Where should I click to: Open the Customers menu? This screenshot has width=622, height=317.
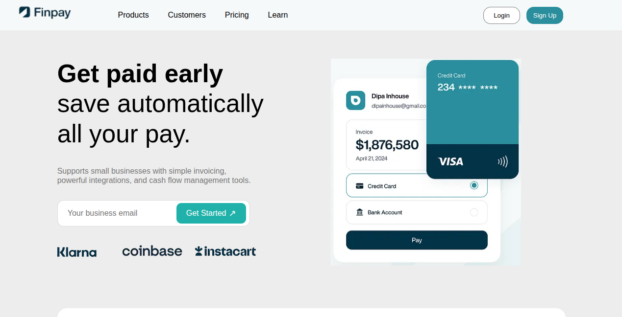187,15
